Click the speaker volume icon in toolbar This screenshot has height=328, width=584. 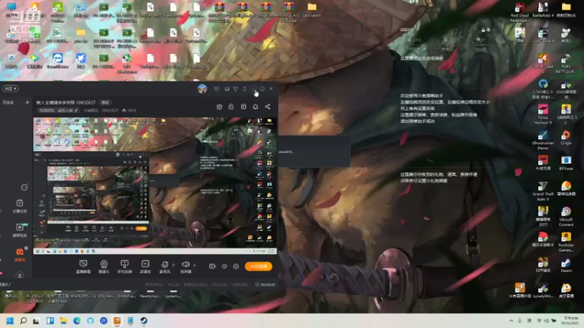(185, 266)
